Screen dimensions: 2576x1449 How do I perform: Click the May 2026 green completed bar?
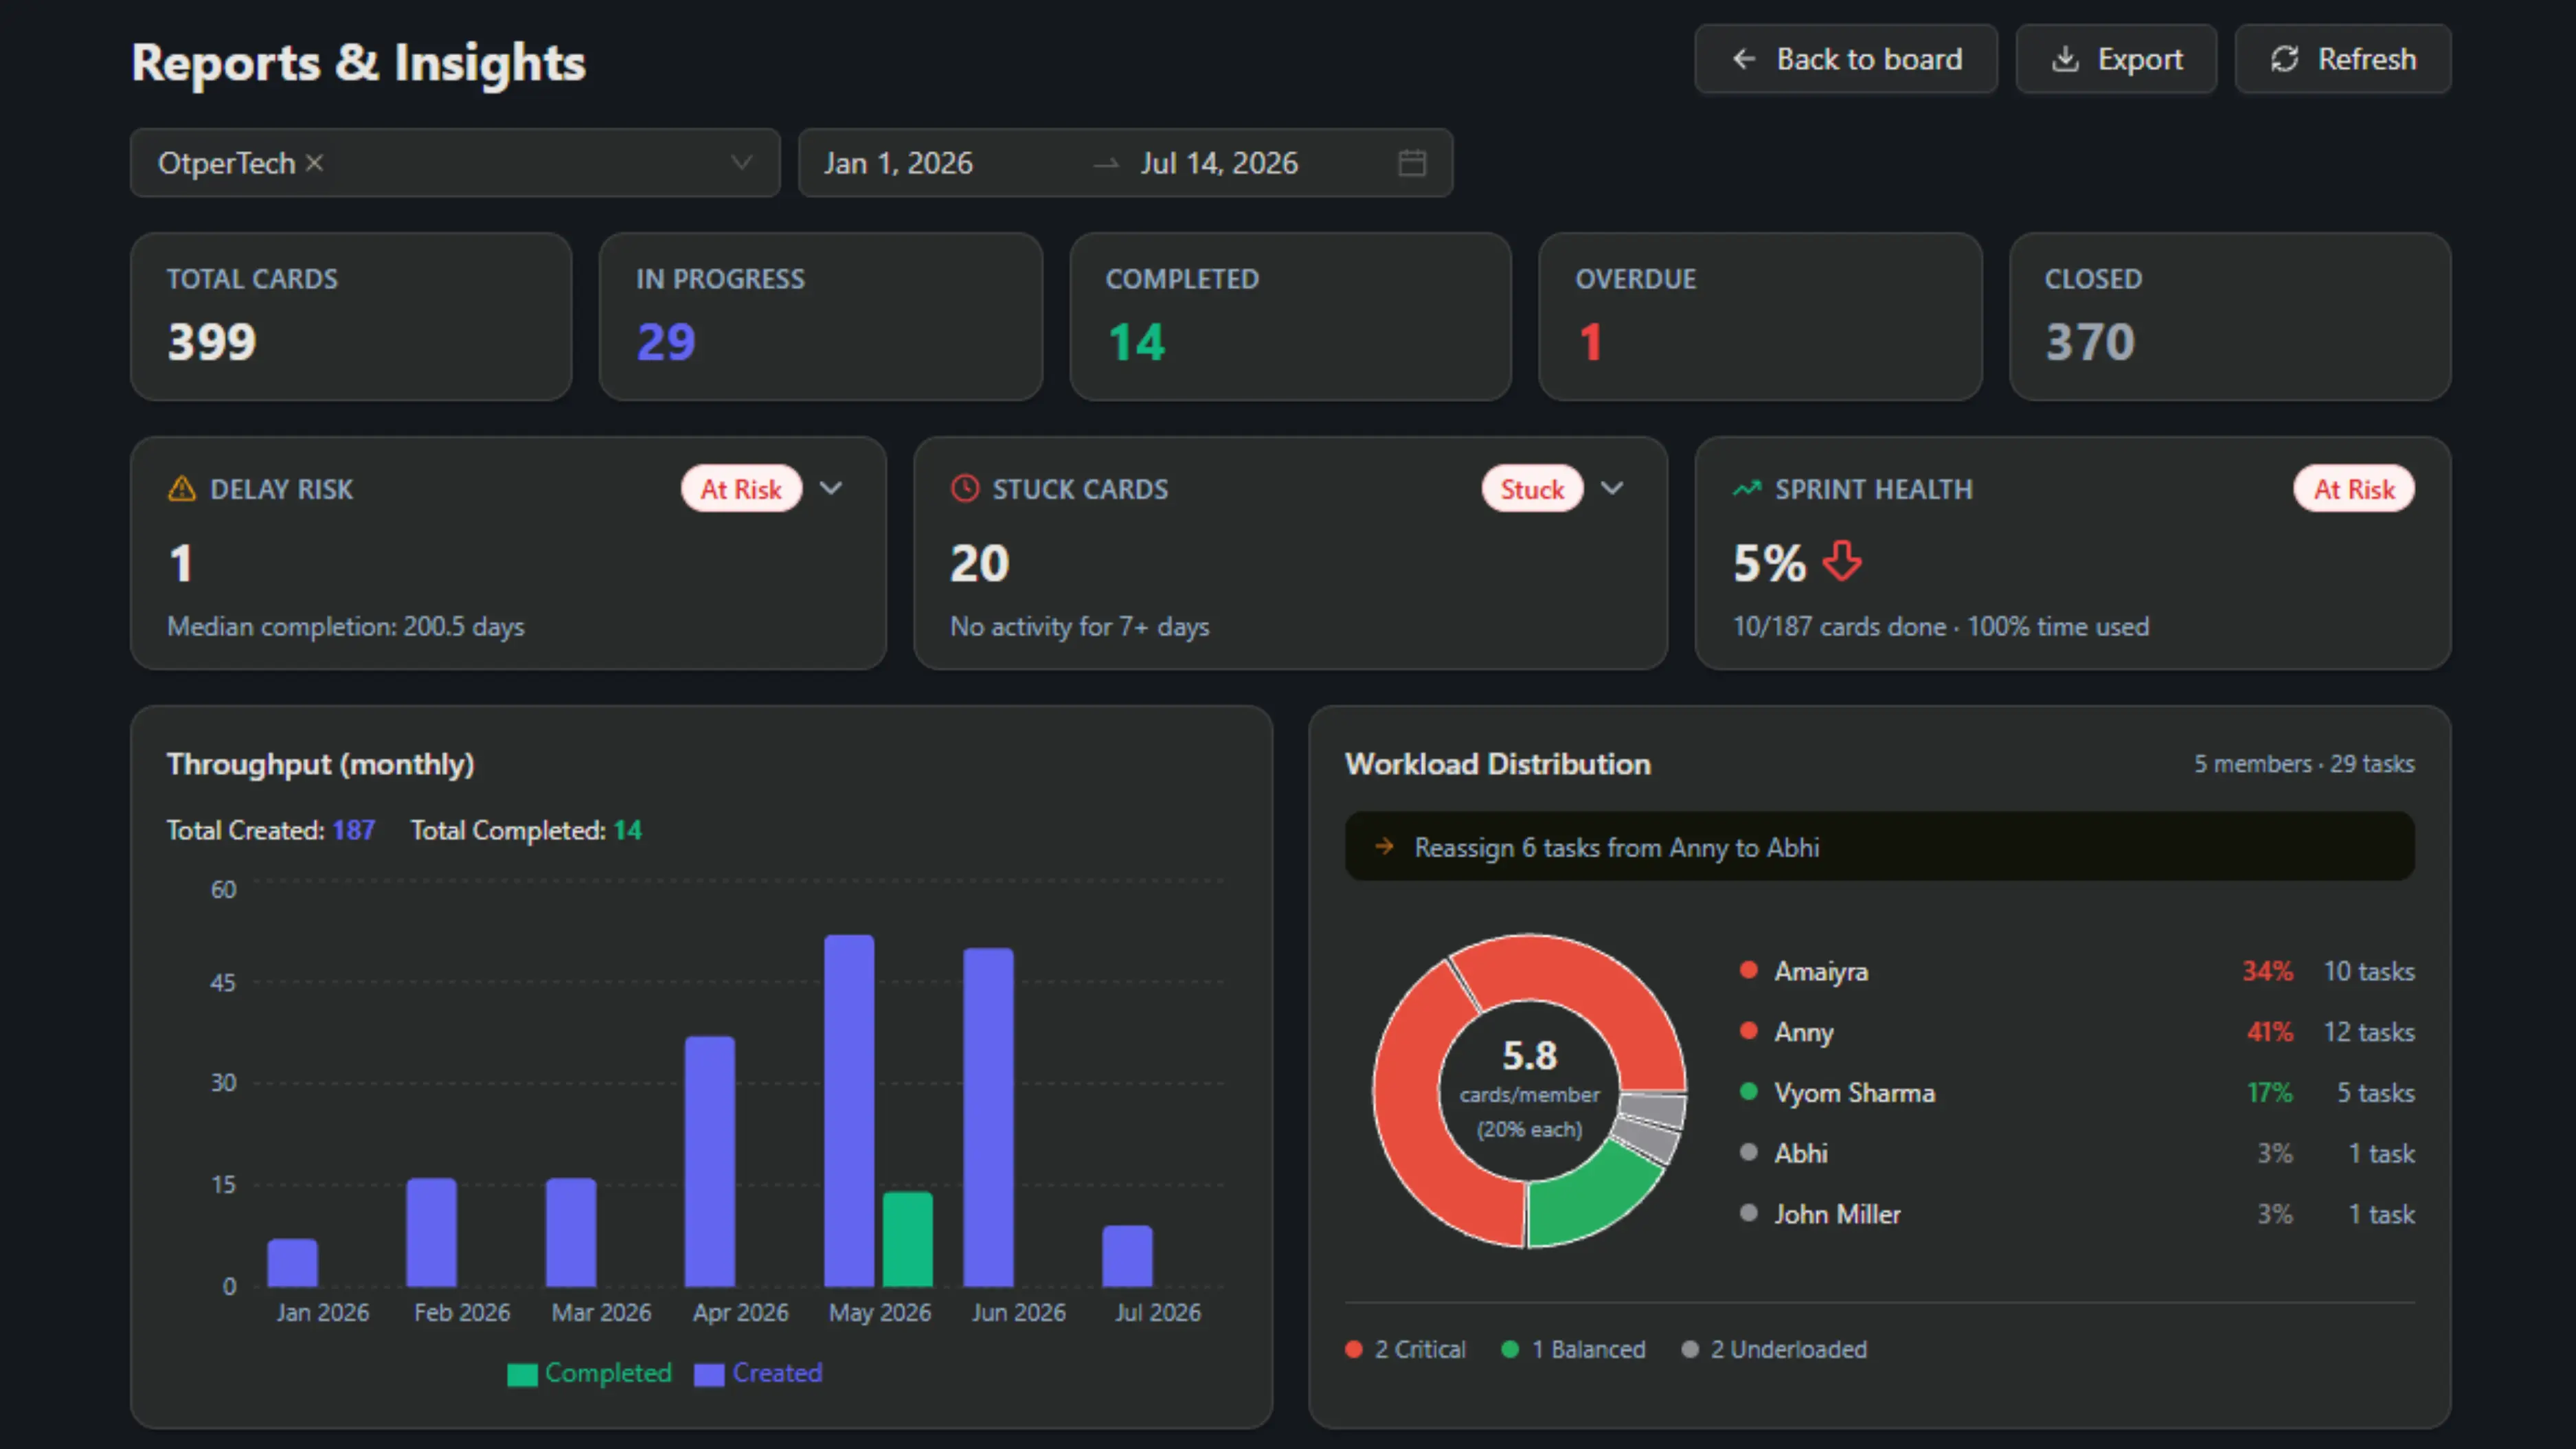pos(907,1238)
